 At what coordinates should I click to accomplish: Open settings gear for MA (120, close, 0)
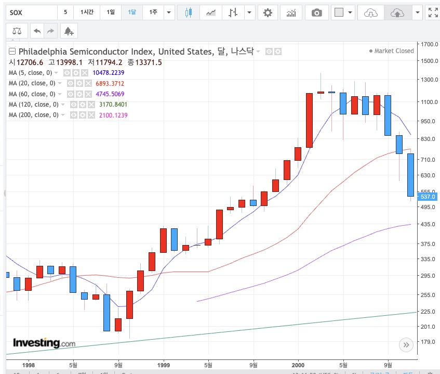click(83, 105)
